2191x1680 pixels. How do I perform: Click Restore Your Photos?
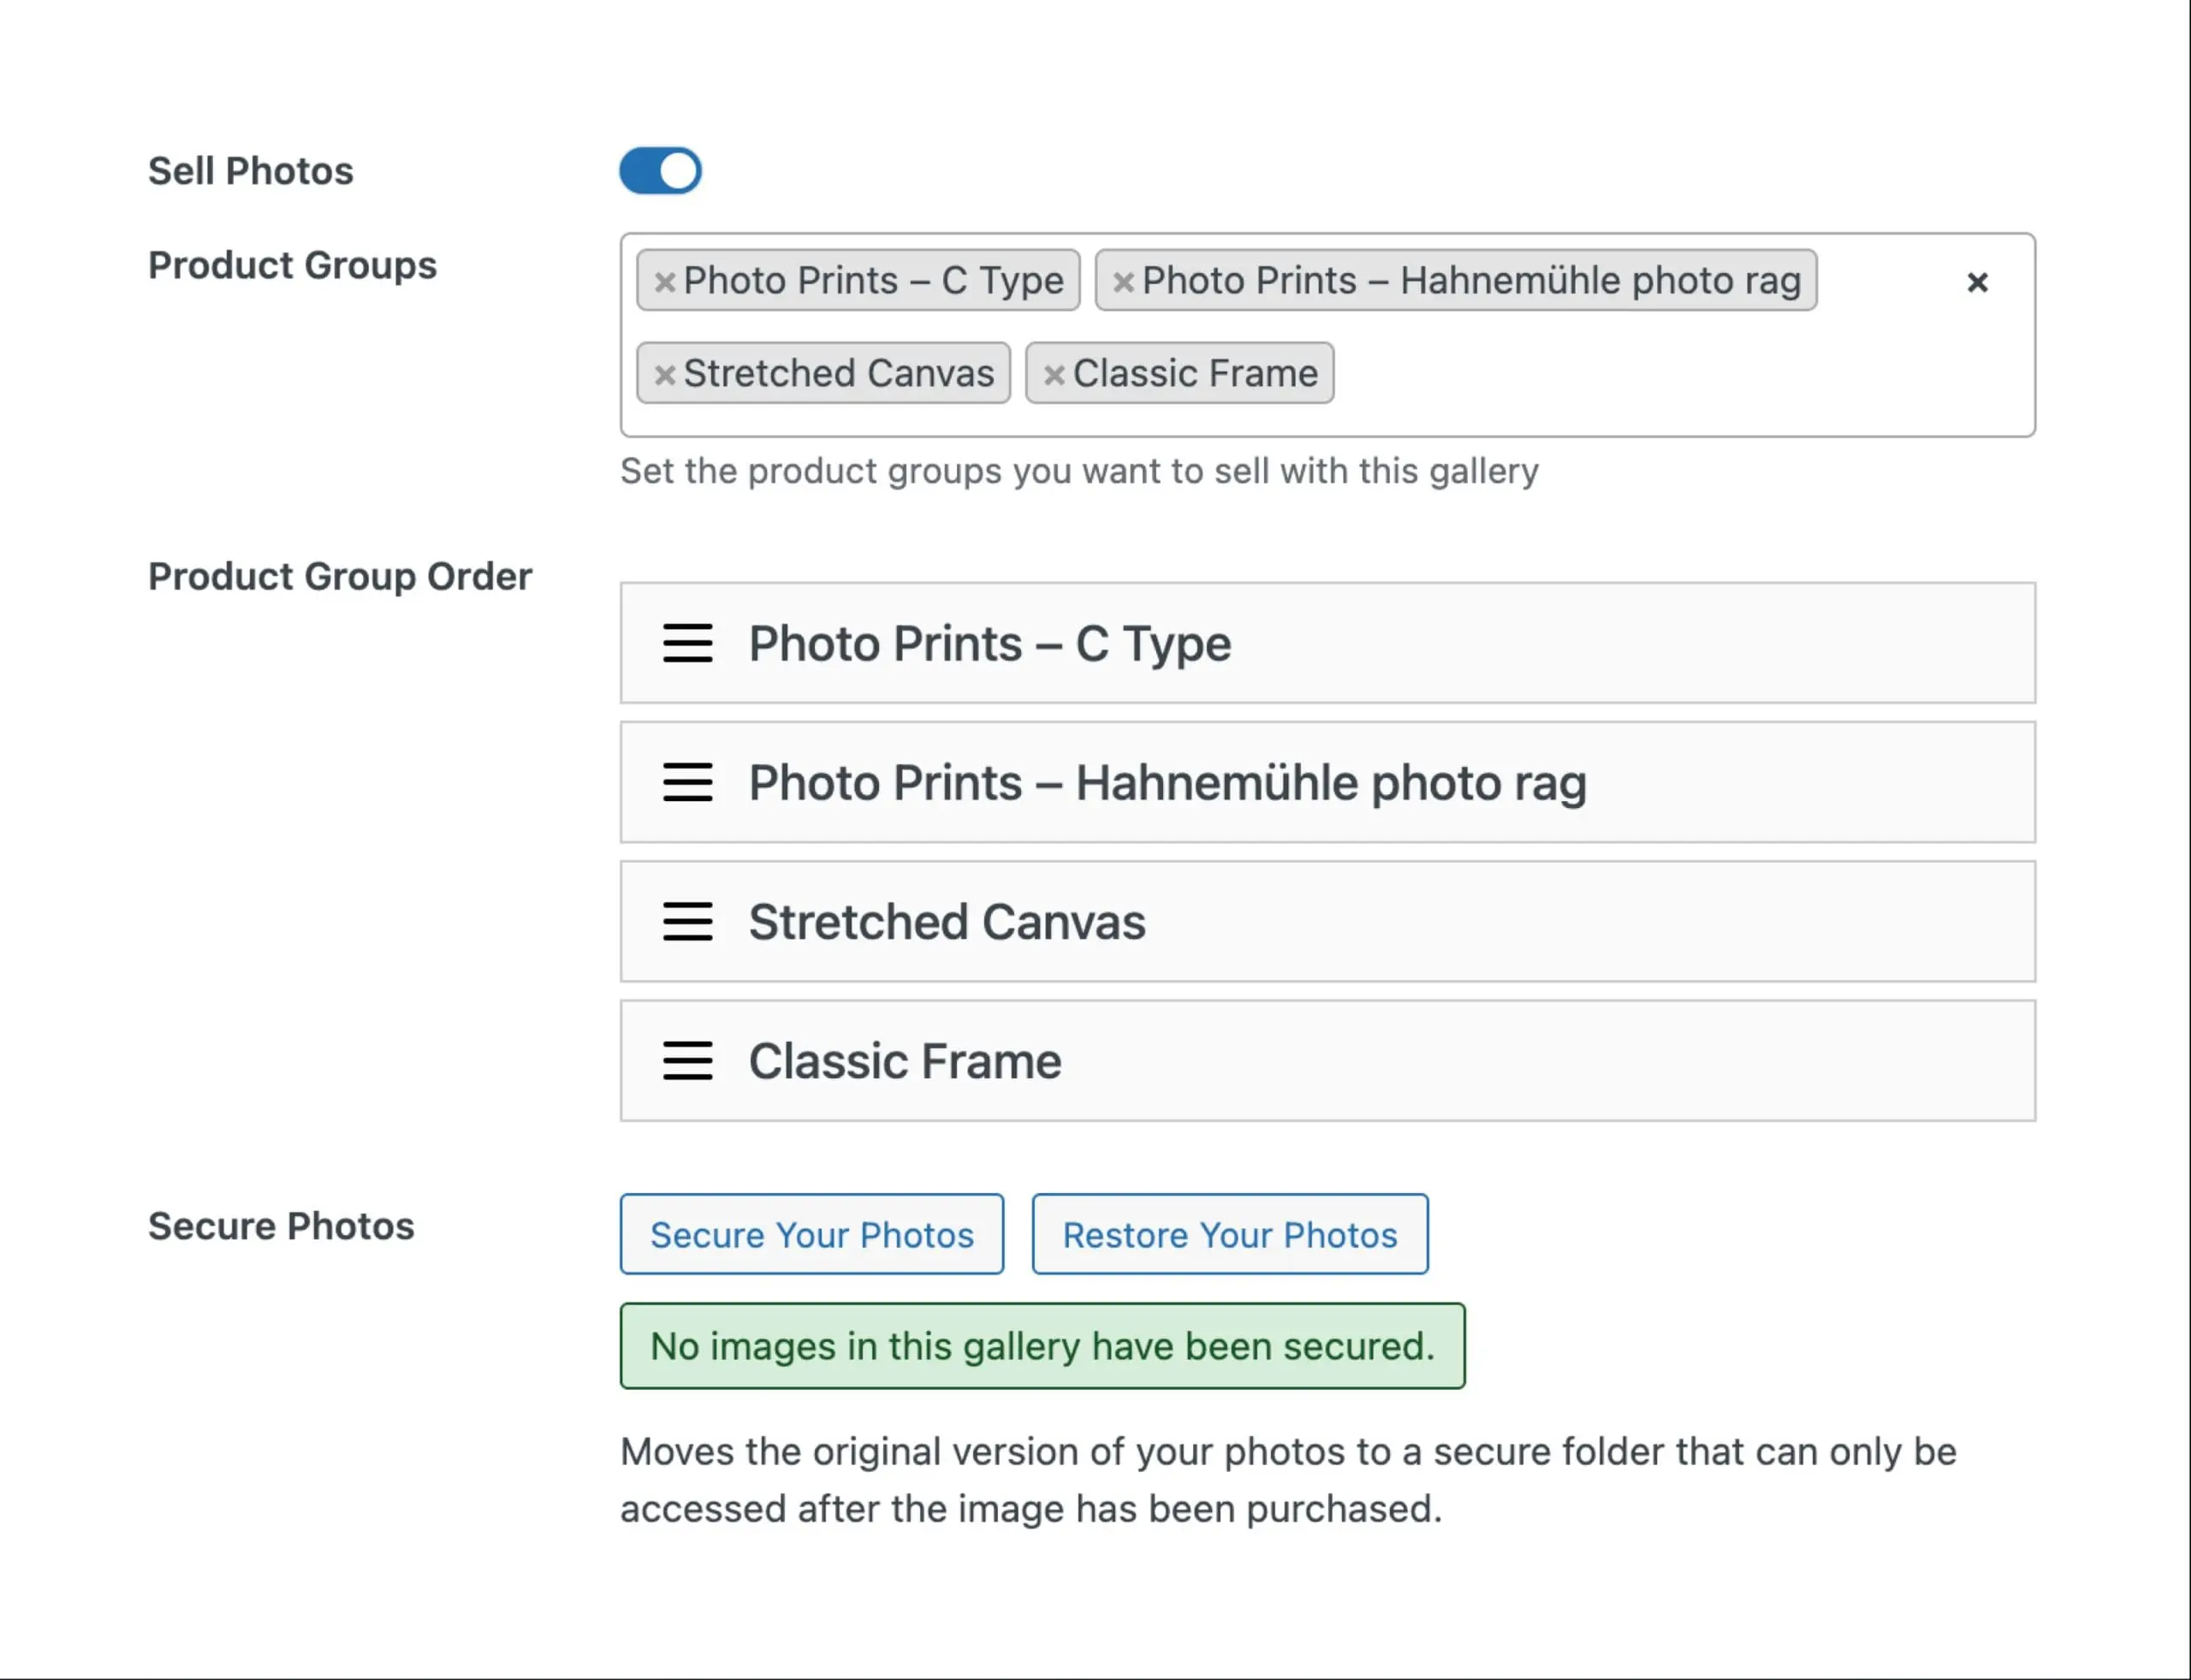click(1229, 1234)
